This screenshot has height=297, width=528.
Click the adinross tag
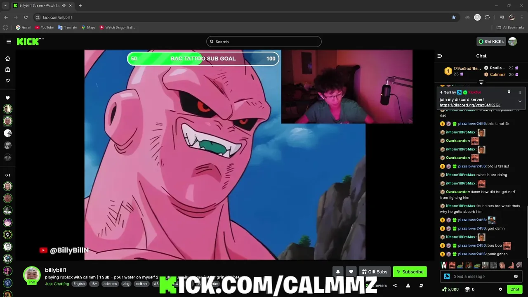(110, 284)
